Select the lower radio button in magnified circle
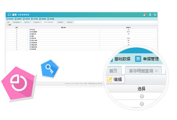This screenshot has width=177, height=120. click(142, 104)
